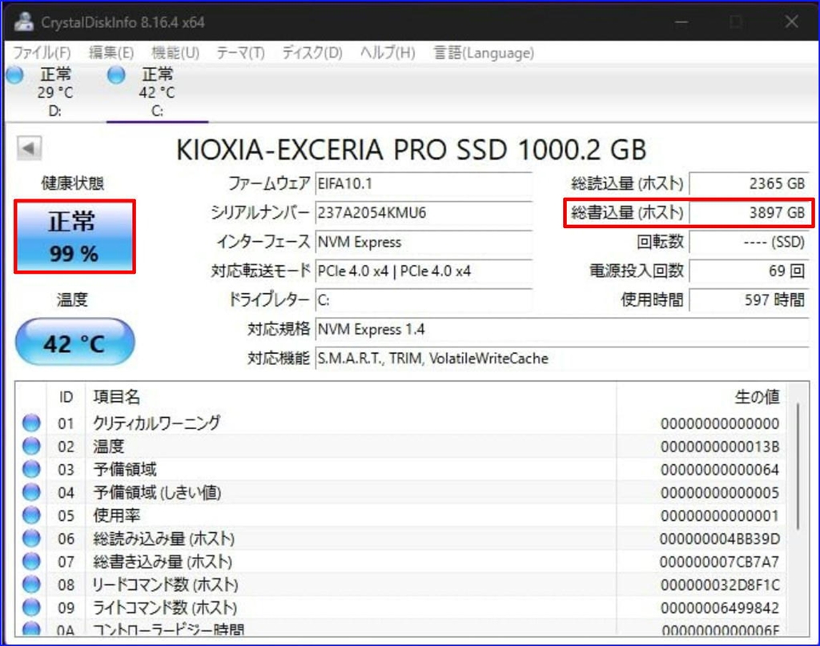Click total host reads value 2365 GB
The height and width of the screenshot is (646, 820).
click(749, 184)
